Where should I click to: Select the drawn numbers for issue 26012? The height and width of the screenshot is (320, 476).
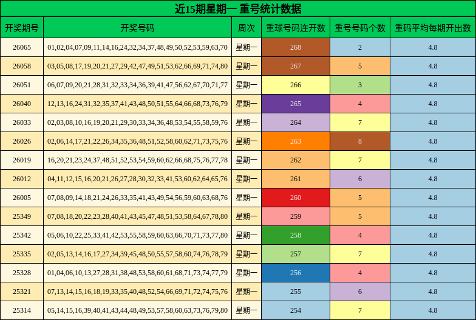137,179
